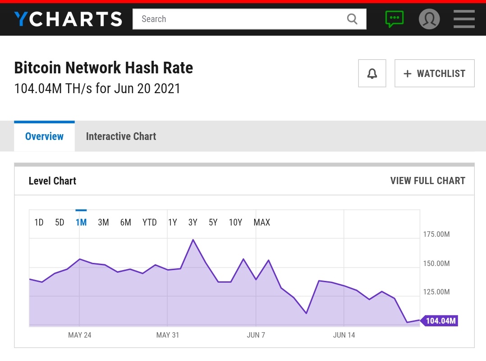Select the YTD time range

point(149,222)
